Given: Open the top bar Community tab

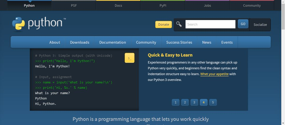Looking at the screenshot, I should 252,6.
